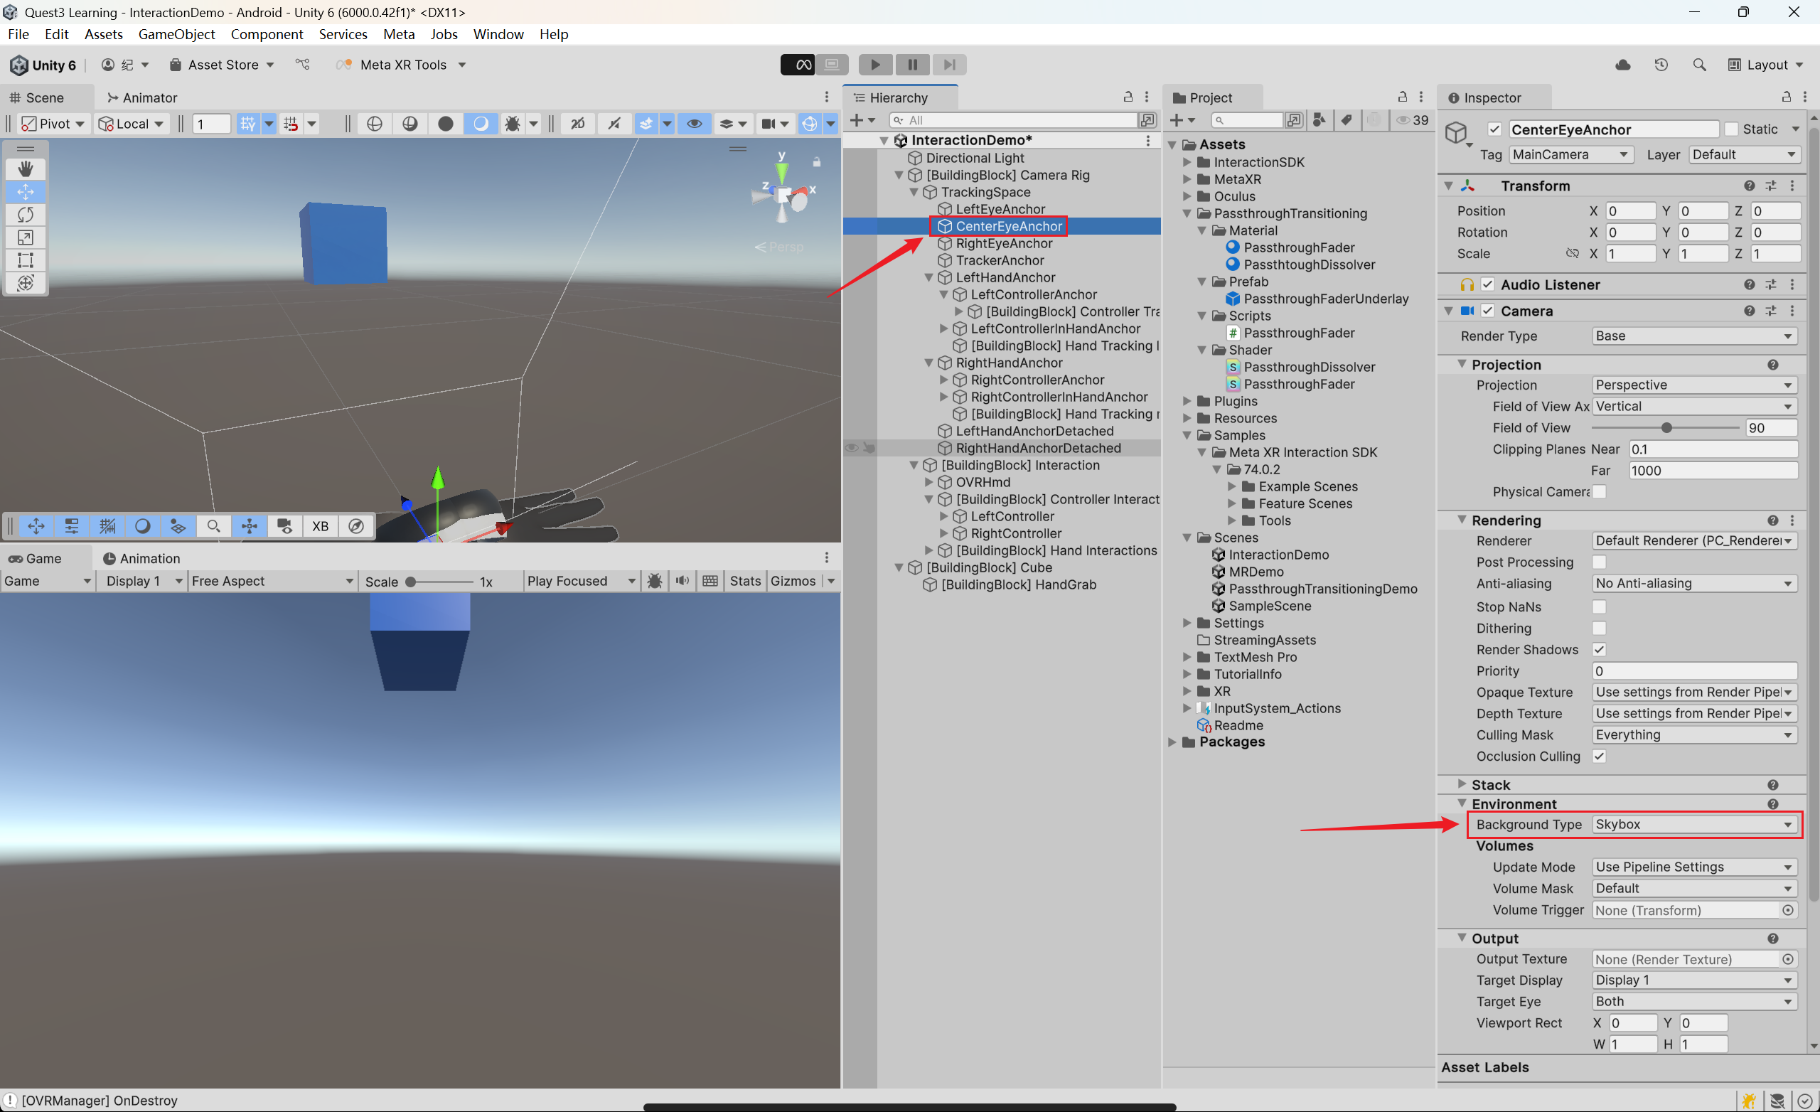Viewport: 1820px width, 1112px height.
Task: Select the Hand (View) tool in Scene
Action: (x=25, y=169)
